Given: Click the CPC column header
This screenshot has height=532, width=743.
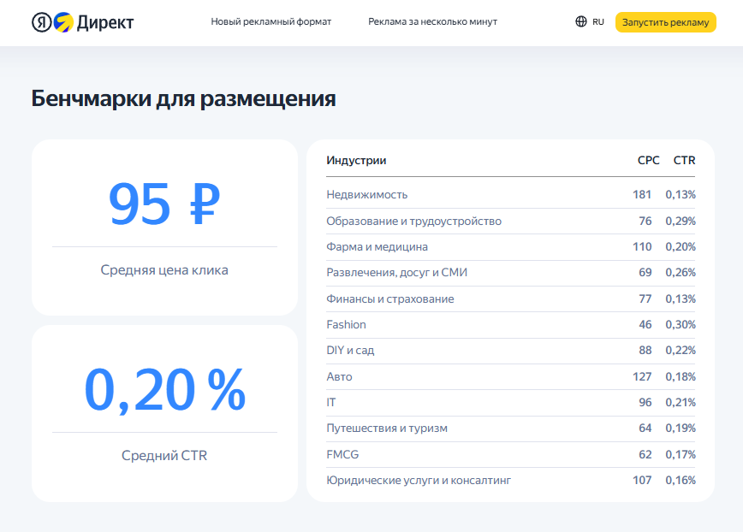Looking at the screenshot, I should point(648,160).
